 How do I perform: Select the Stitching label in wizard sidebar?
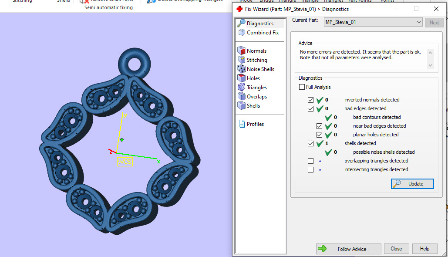(257, 60)
